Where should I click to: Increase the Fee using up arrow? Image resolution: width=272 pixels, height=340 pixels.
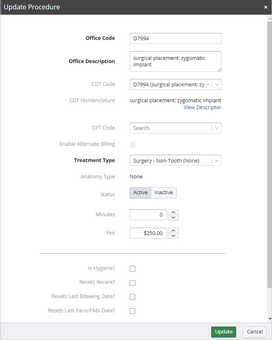(x=173, y=230)
